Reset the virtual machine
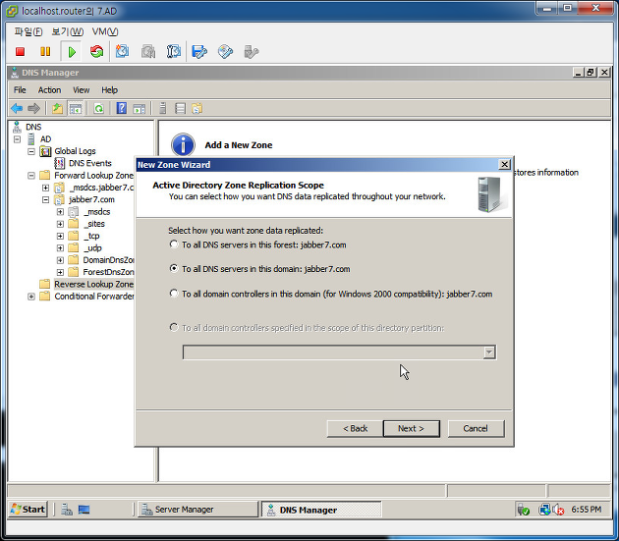619x541 pixels. pyautogui.click(x=96, y=52)
